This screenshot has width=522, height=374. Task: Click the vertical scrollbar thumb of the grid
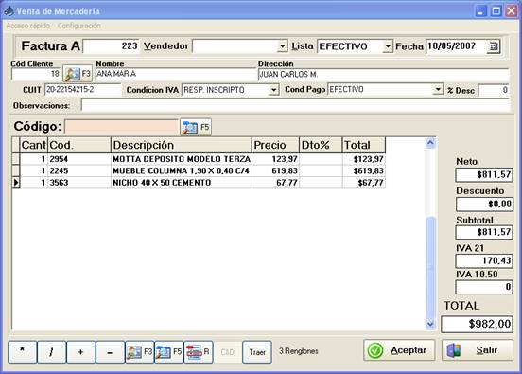pos(430,267)
